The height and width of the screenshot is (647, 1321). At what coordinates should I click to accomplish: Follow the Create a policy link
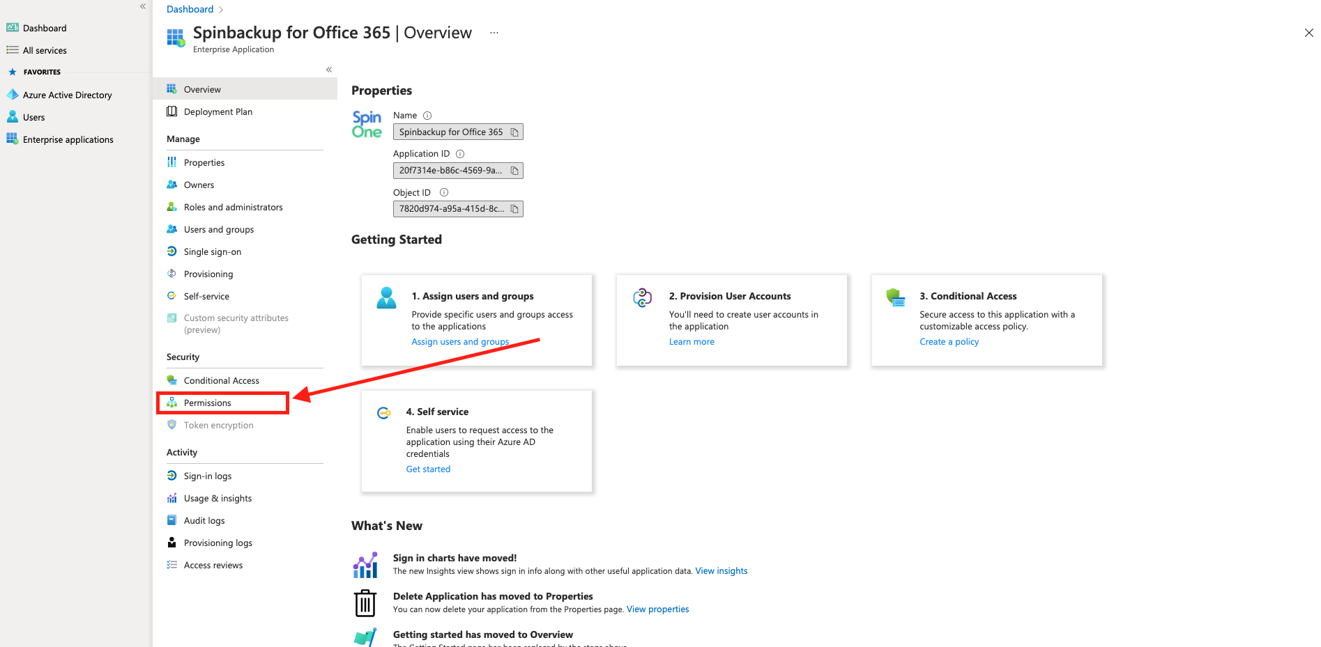949,342
